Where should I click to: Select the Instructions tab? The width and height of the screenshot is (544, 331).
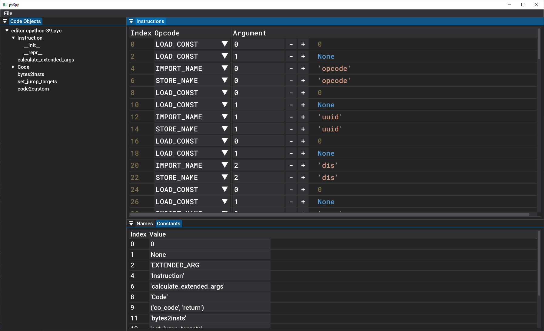pyautogui.click(x=150, y=21)
